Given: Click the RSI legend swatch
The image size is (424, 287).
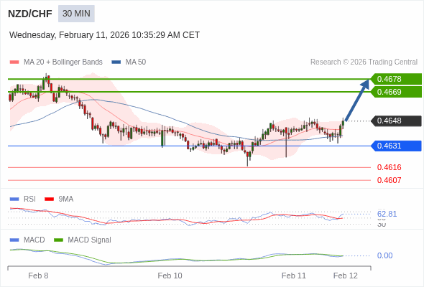Looking at the screenshot, I should [x=14, y=199].
